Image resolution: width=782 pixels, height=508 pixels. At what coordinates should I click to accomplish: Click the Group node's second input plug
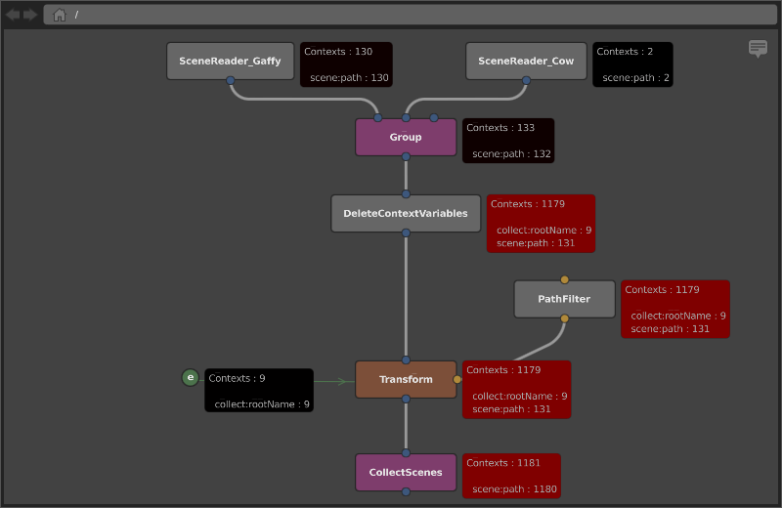point(406,118)
